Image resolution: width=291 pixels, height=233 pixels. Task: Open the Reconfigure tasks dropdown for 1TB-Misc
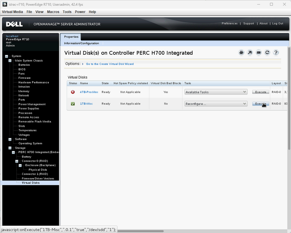coord(216,104)
